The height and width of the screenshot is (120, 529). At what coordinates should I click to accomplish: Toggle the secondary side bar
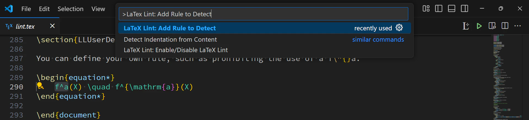[x=464, y=9]
